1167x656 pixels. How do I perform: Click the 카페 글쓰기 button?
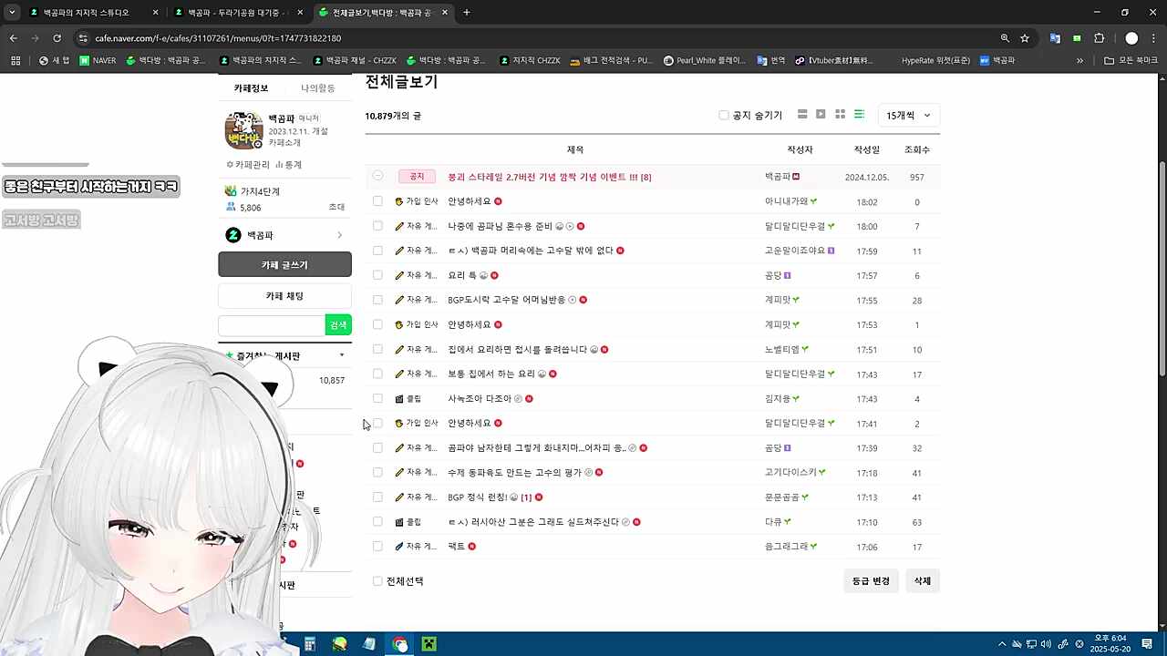point(284,264)
